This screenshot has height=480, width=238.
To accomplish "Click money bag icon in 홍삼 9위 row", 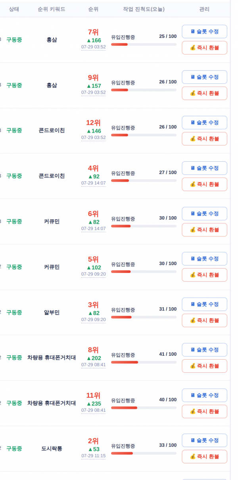I will (193, 93).
